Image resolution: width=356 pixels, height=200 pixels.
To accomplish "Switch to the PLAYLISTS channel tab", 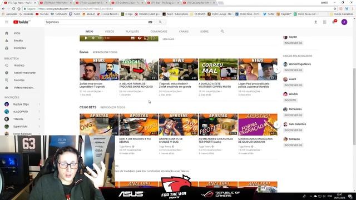I will coord(132,32).
